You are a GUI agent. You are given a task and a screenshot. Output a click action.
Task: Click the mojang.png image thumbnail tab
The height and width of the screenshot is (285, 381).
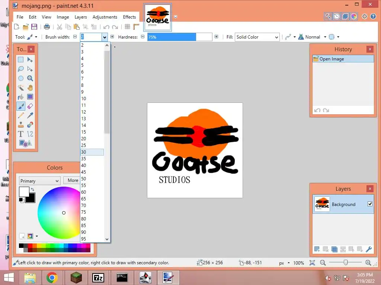click(158, 17)
